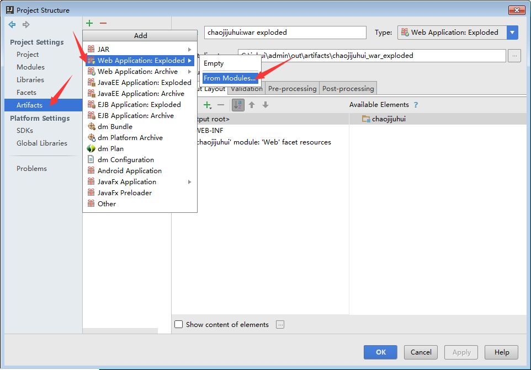Toggle sort elements by name icon
Image resolution: width=531 pixels, height=370 pixels.
(238, 105)
